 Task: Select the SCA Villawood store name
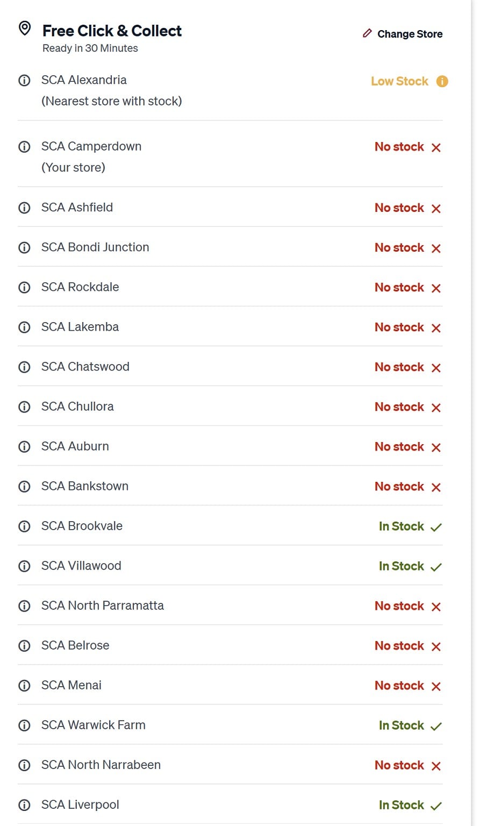(81, 566)
